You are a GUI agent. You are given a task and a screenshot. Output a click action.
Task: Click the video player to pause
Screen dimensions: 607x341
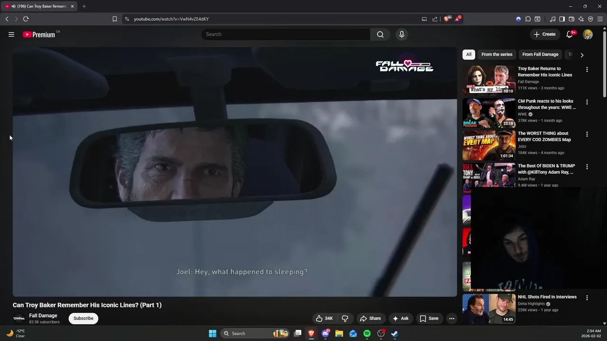coord(235,171)
